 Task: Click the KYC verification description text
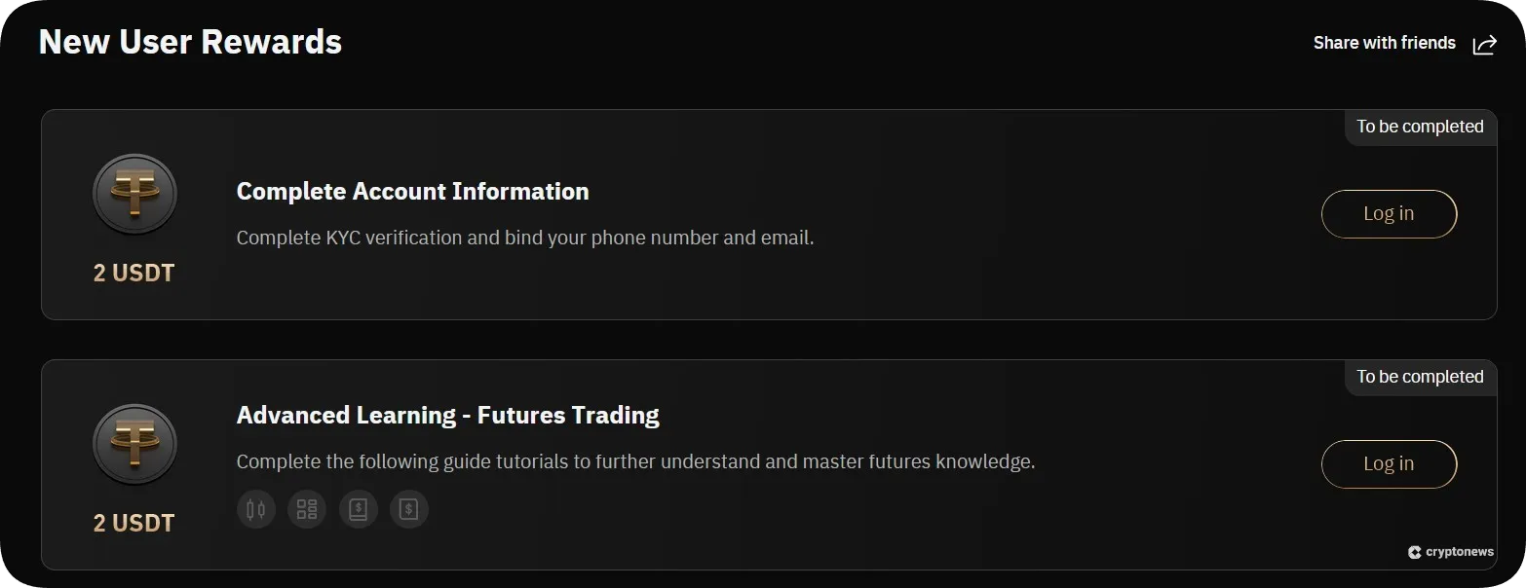[525, 237]
